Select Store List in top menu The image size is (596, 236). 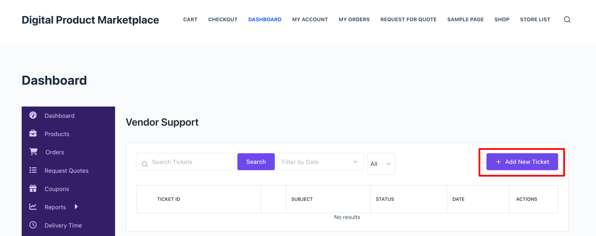535,20
